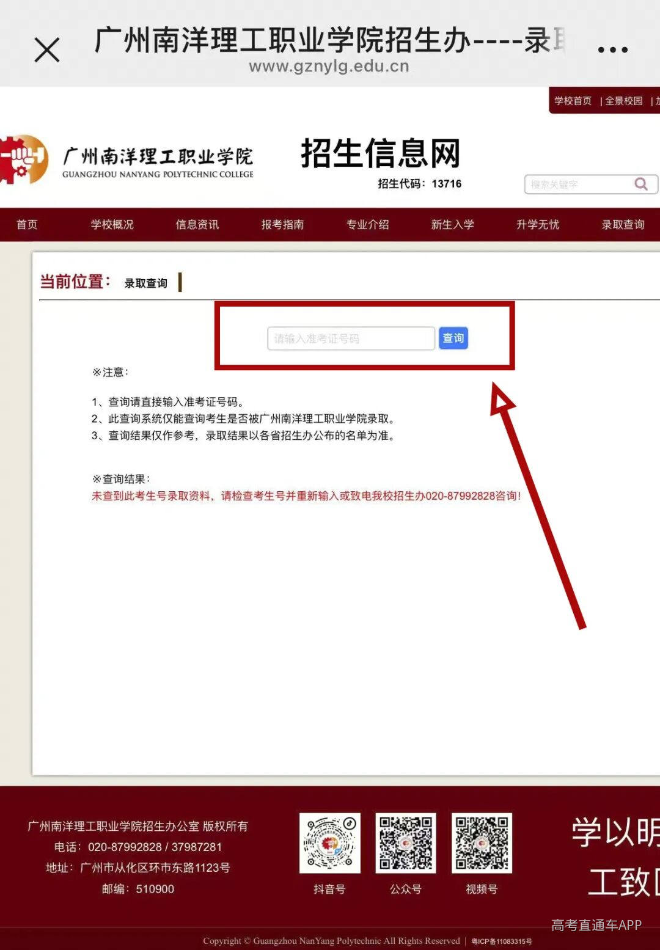Select 专业介绍 in the navigation
The width and height of the screenshot is (660, 950).
368,224
